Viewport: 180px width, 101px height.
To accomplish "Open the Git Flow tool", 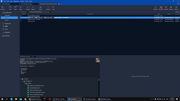I will [156, 8].
